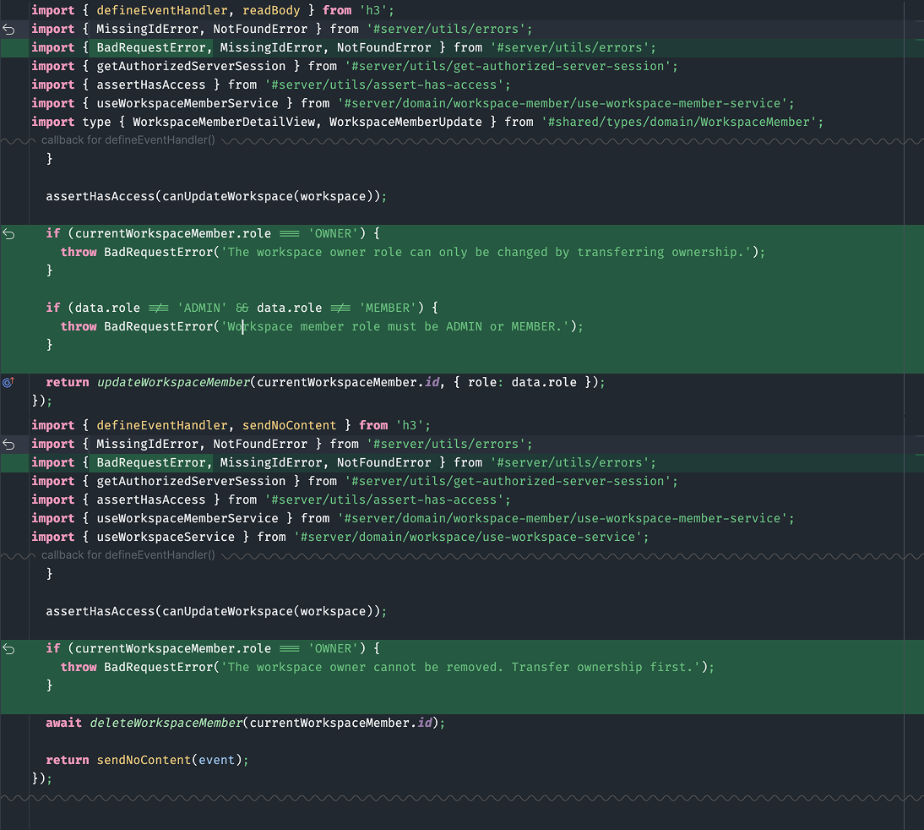Expand first folded callback for defineEventHandler()

pyautogui.click(x=128, y=140)
